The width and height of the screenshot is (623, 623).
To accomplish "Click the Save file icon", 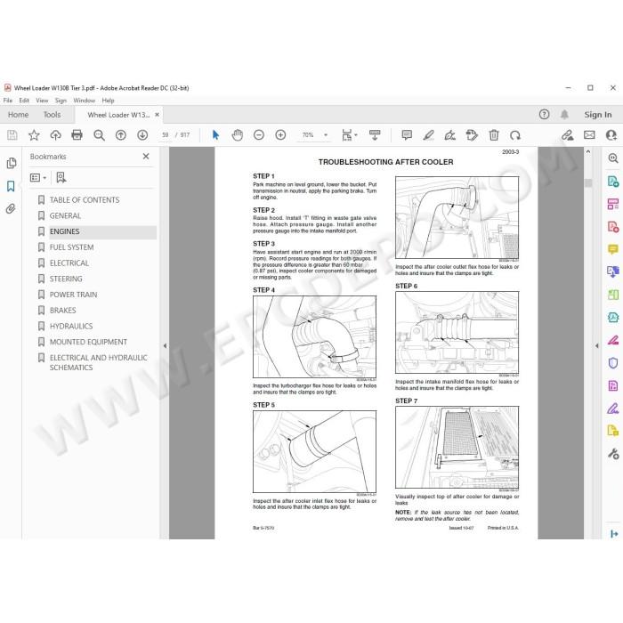I will point(12,135).
